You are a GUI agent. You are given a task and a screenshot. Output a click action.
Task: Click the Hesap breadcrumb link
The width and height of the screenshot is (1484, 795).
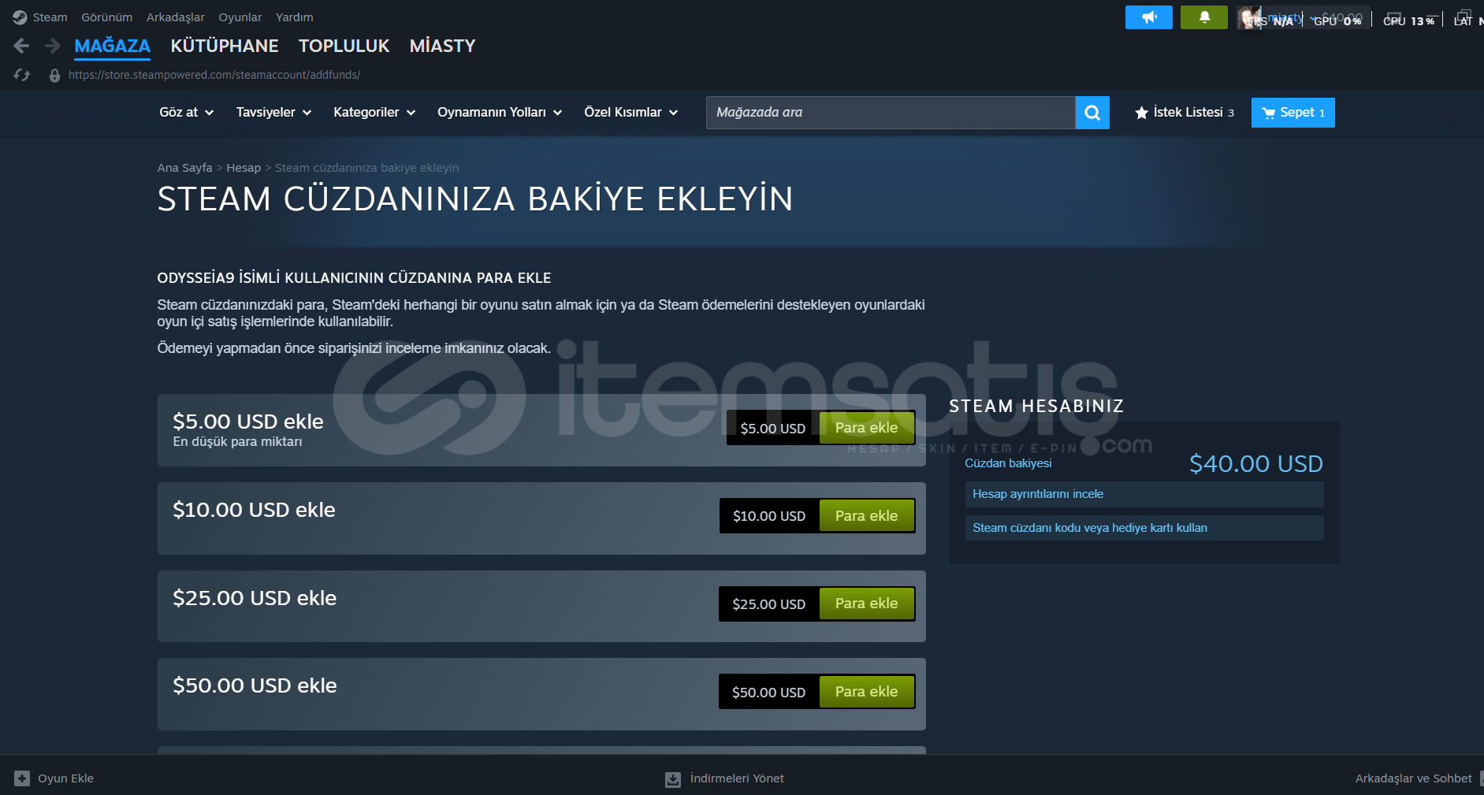(244, 168)
